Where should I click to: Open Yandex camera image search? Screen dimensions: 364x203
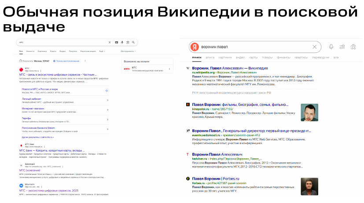(x=353, y=47)
